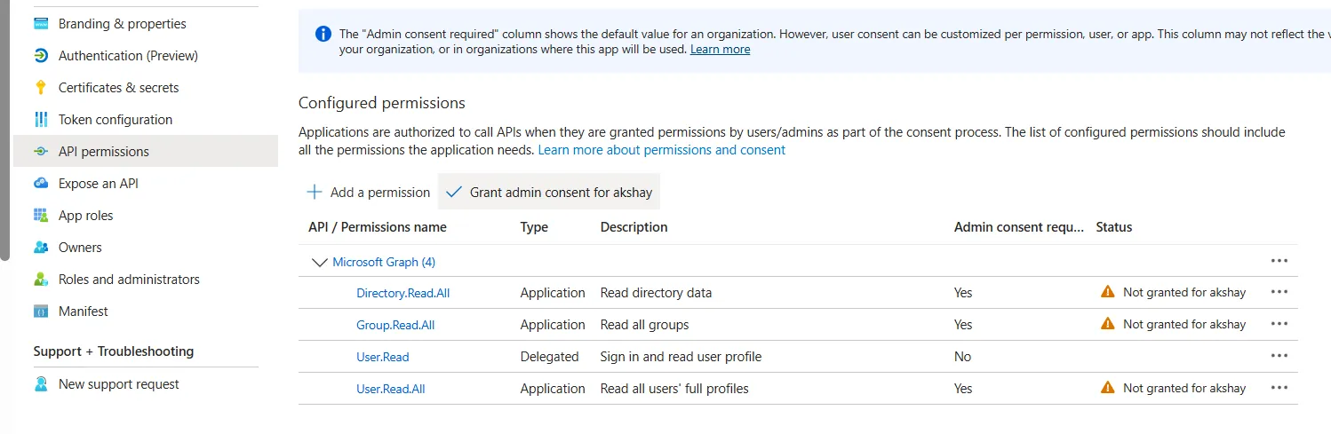Click 'Support + Troubleshooting' section header
Viewport: 1331px width, 434px height.
pos(114,351)
